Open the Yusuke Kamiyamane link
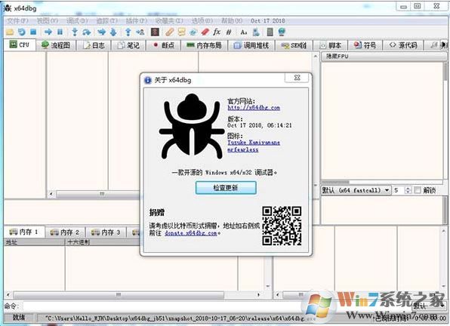Screen dimensions: 450x326 [254, 142]
